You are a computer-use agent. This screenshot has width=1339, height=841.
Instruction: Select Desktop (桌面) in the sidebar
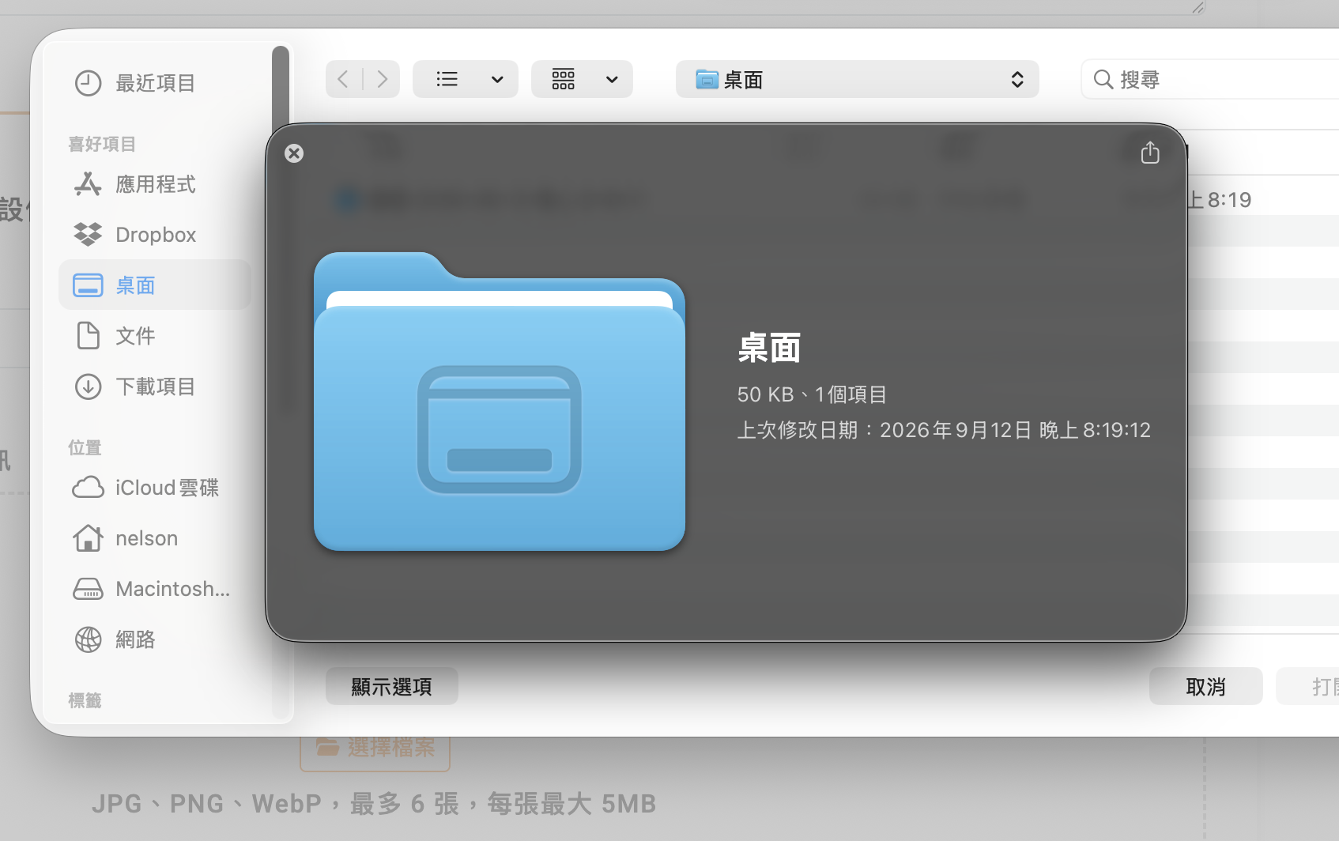[x=154, y=285]
